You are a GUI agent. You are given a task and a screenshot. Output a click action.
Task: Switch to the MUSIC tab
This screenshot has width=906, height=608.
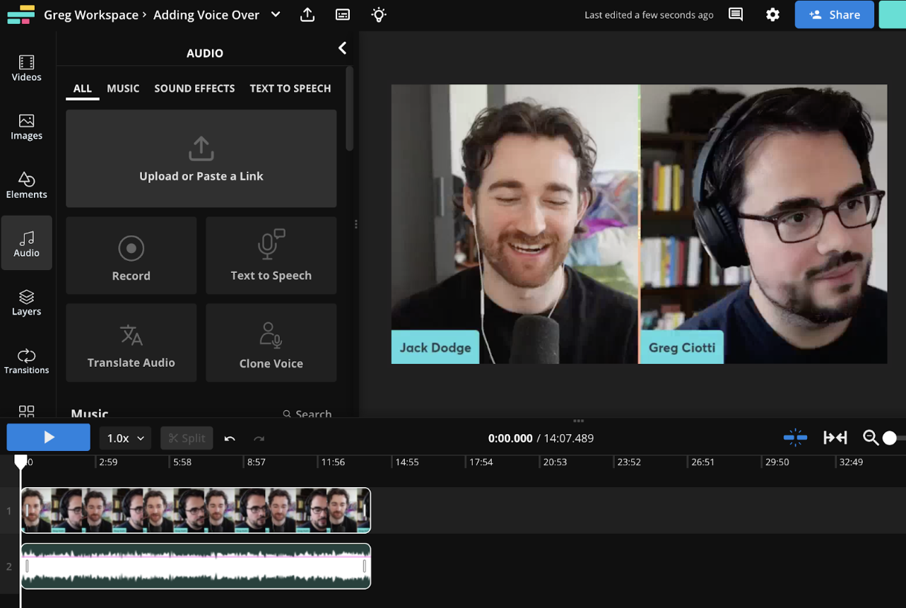[x=123, y=88]
